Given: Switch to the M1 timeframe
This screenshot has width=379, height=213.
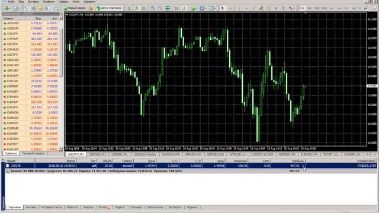Looking at the screenshot, I should (302, 8).
